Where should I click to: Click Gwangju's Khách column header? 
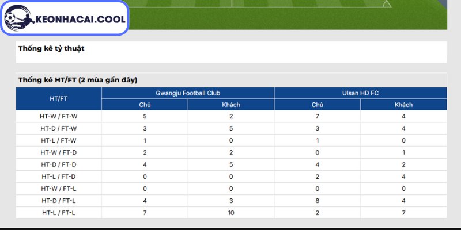231,105
